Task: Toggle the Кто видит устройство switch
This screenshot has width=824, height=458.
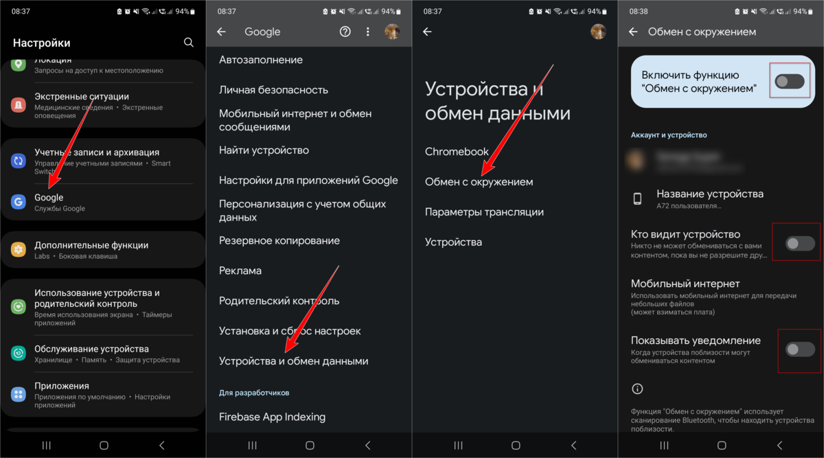Action: pos(800,243)
